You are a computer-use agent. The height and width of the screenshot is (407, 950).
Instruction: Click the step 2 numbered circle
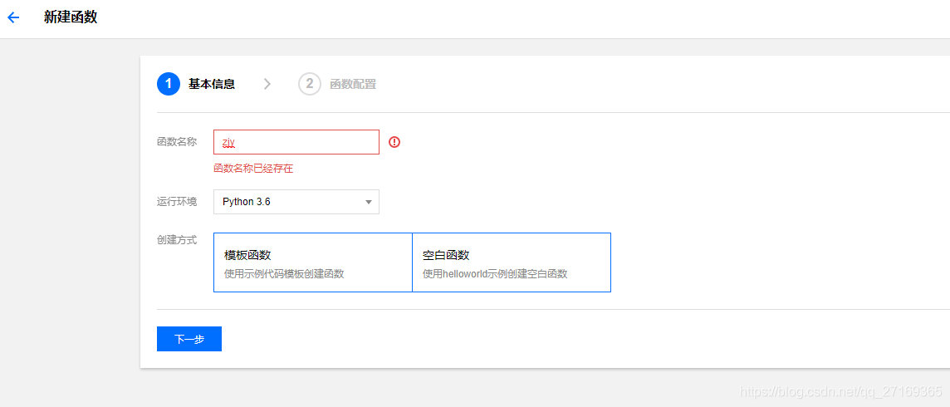(310, 84)
